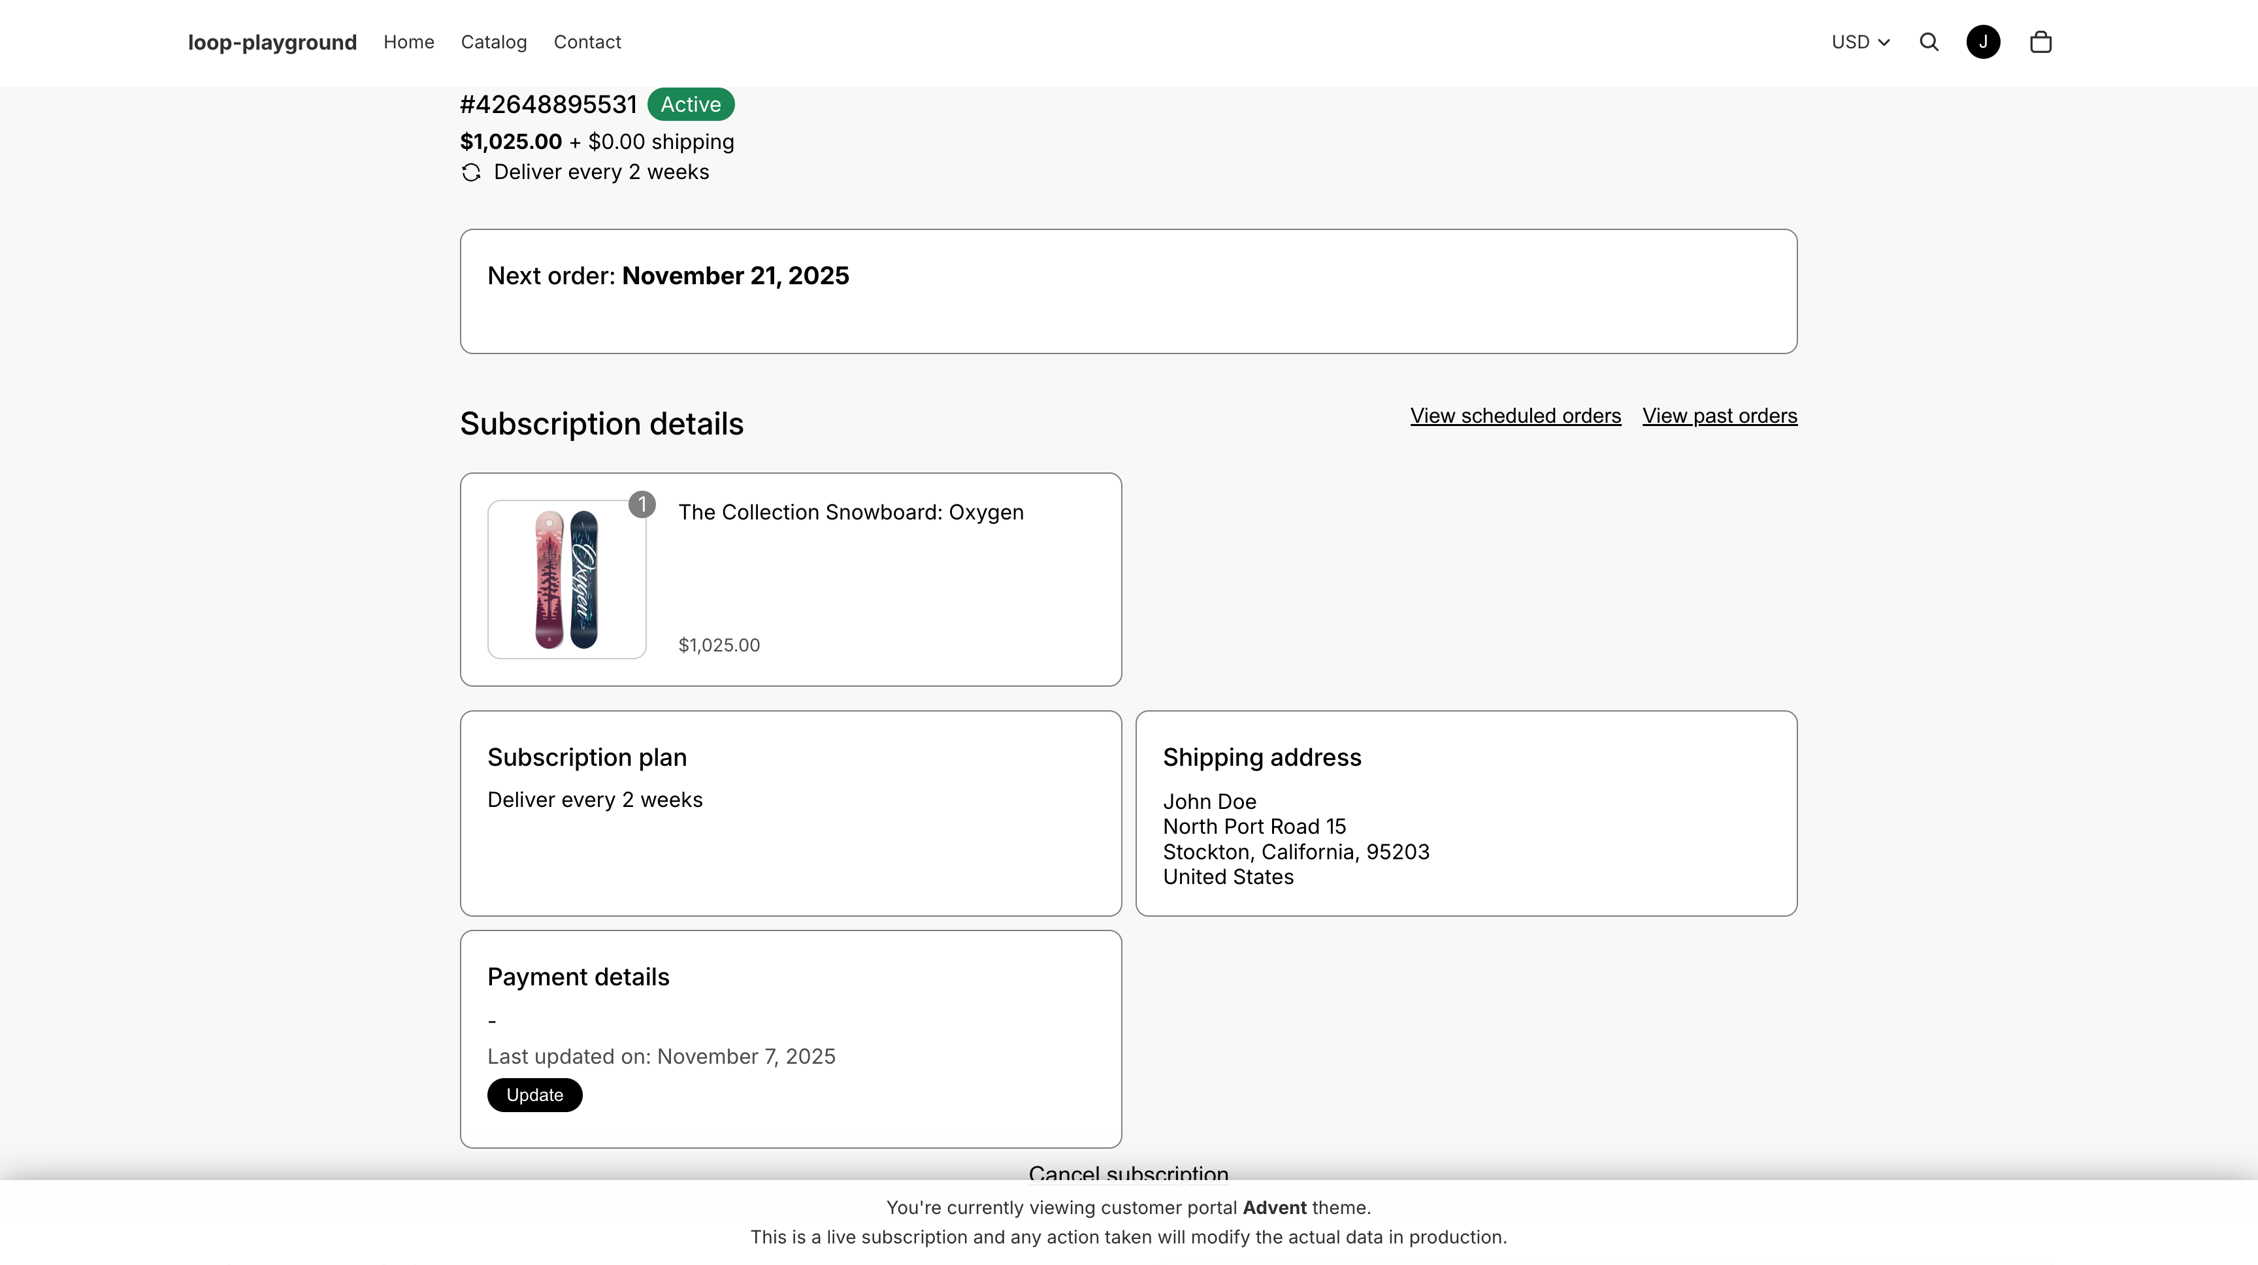
Task: Click the quantity badge on product image
Action: pyautogui.click(x=642, y=505)
